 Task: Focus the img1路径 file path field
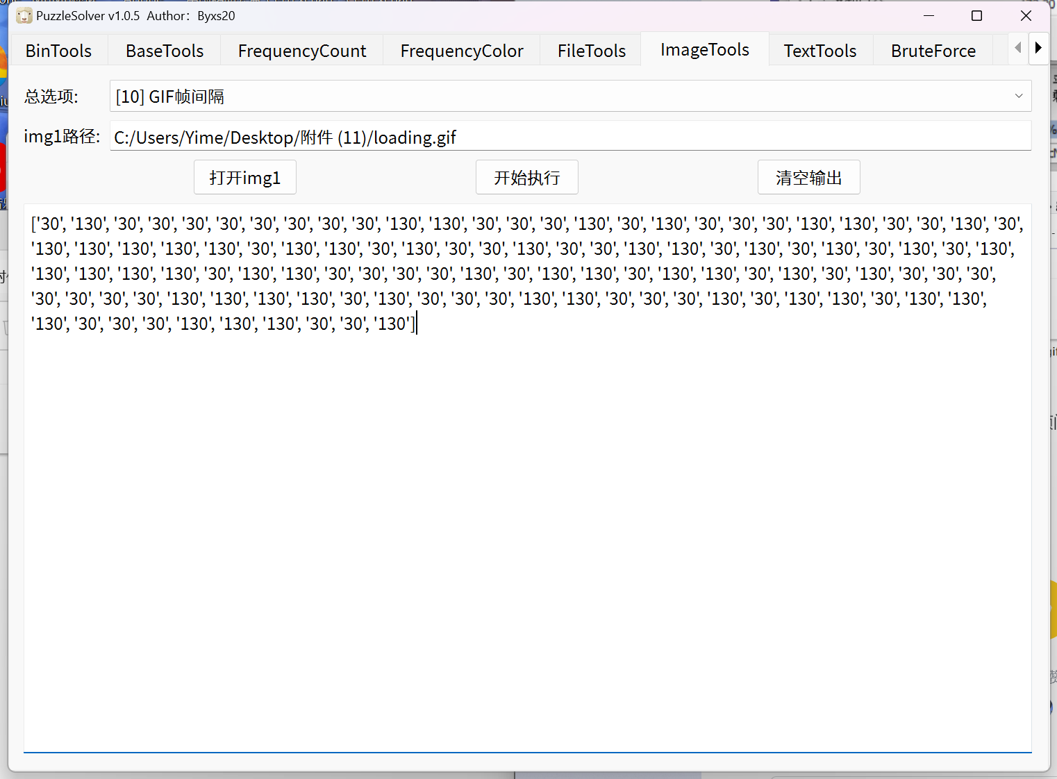coord(569,137)
